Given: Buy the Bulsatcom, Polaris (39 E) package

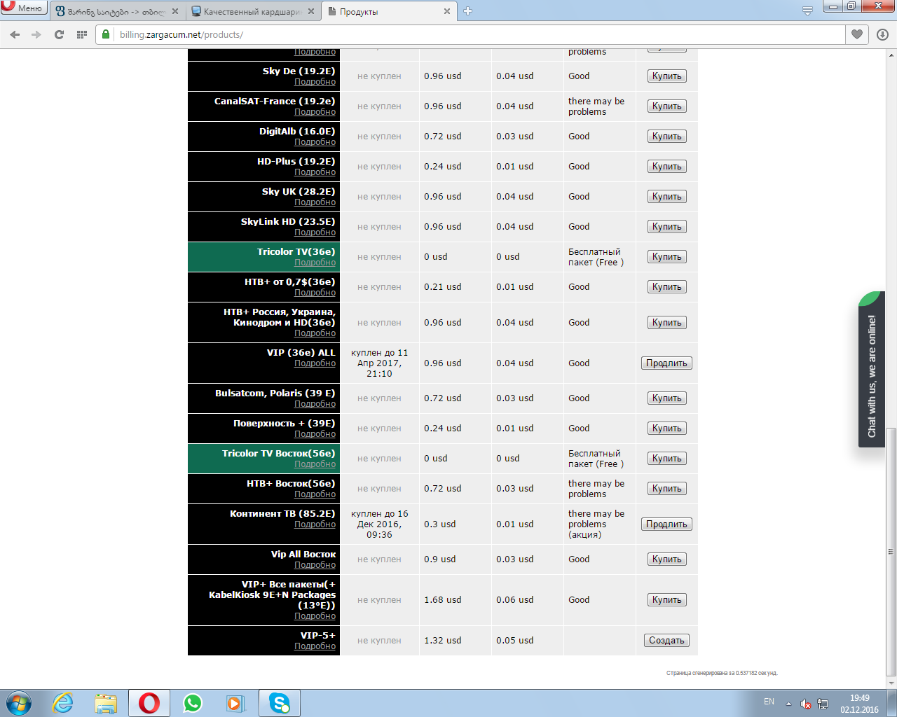Looking at the screenshot, I should [666, 398].
